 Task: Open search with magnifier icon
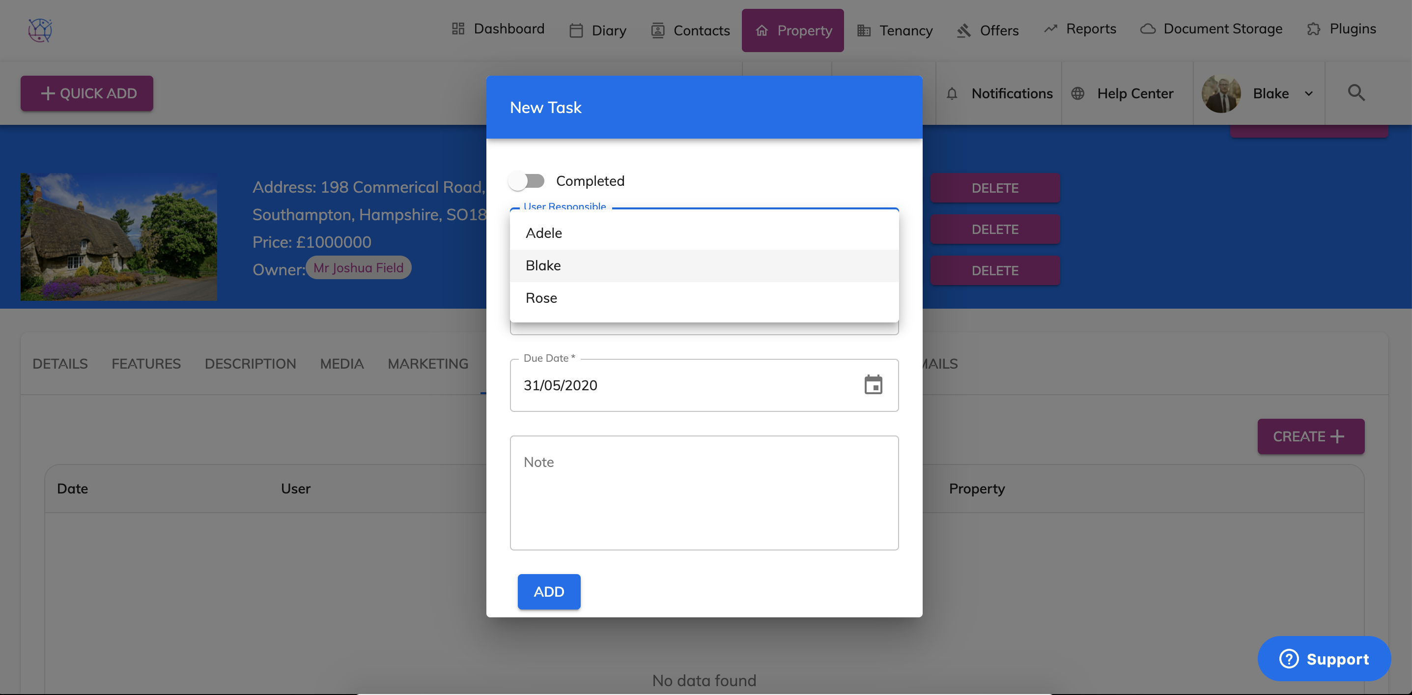tap(1356, 93)
